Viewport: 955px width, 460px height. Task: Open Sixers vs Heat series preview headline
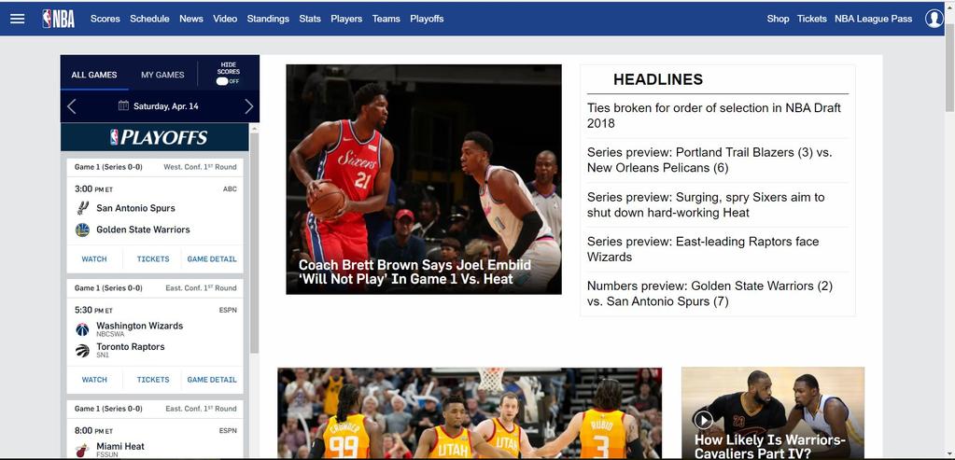[706, 205]
